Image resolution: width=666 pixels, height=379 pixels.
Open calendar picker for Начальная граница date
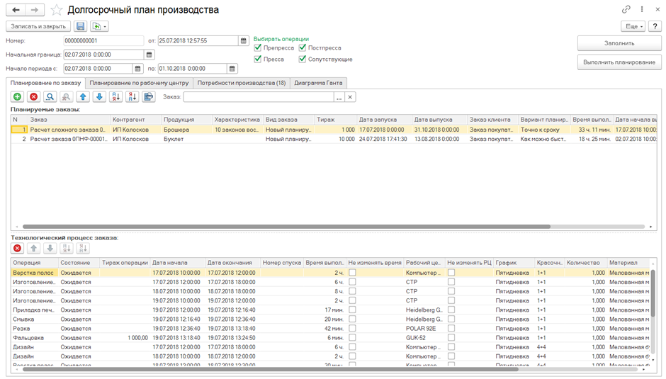point(149,55)
